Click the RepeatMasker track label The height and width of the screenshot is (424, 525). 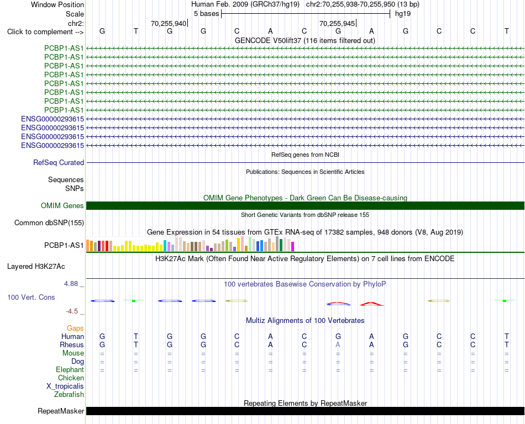tap(61, 411)
